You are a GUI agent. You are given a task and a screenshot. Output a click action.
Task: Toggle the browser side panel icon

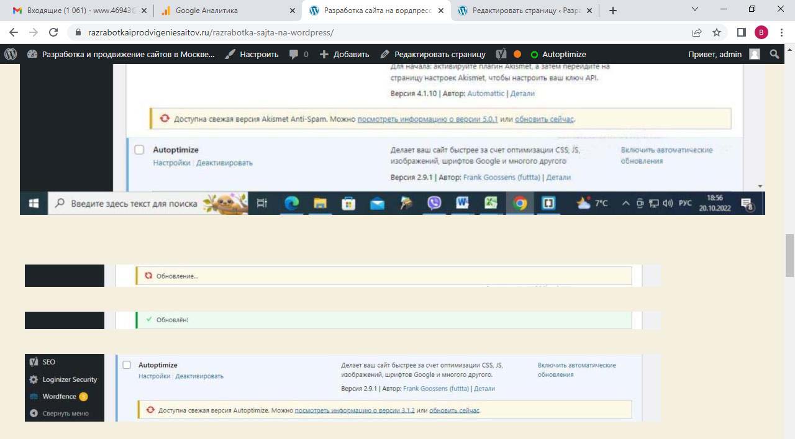point(741,32)
